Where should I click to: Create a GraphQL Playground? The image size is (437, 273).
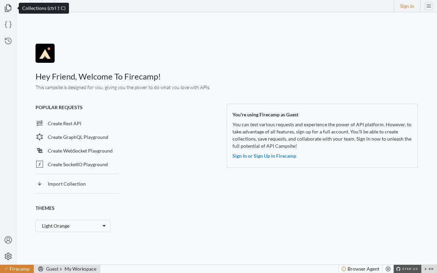click(78, 137)
